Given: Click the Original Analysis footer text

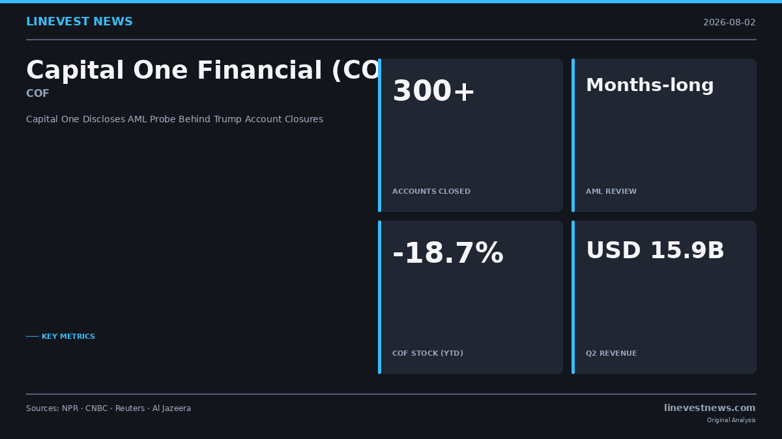Looking at the screenshot, I should click(x=731, y=420).
